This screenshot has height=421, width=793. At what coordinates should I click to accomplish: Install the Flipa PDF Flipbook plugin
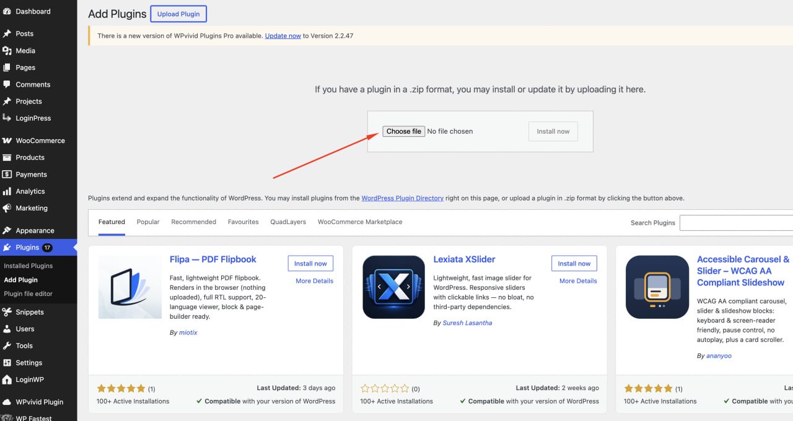(x=310, y=263)
